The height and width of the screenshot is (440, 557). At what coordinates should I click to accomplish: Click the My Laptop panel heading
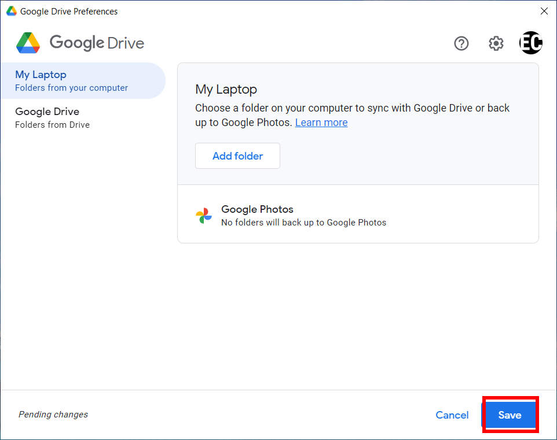(226, 89)
